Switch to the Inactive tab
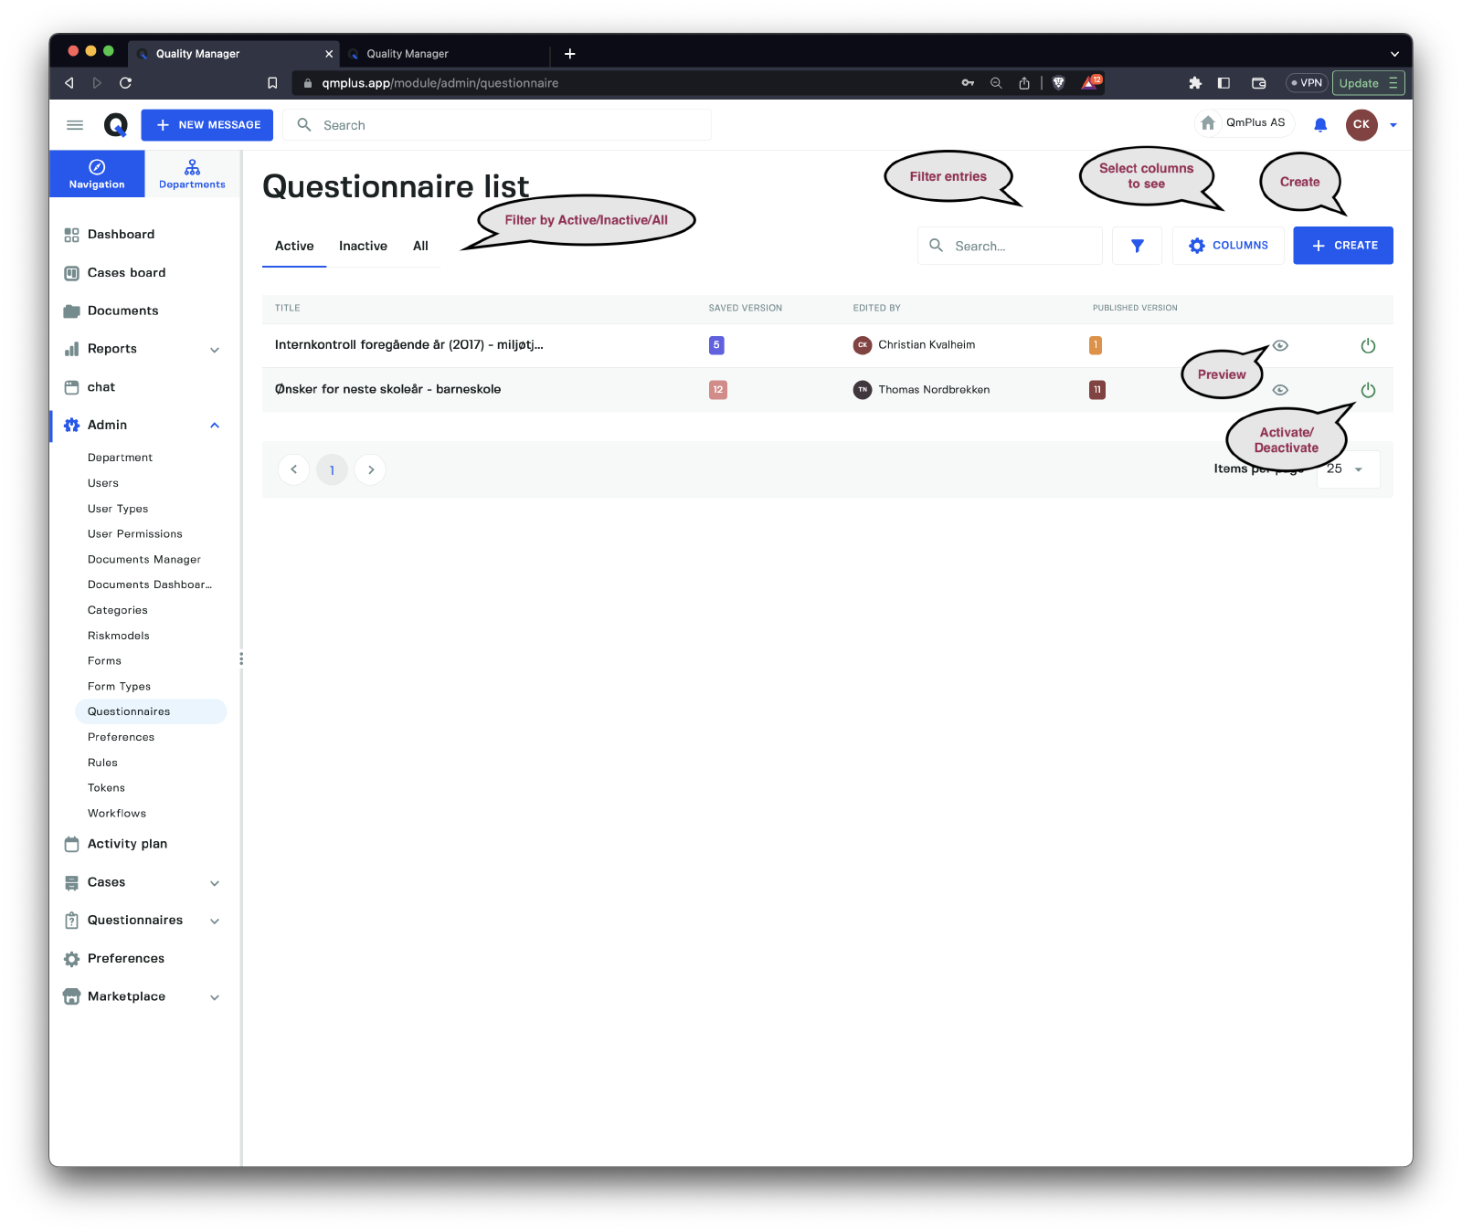 click(x=363, y=246)
